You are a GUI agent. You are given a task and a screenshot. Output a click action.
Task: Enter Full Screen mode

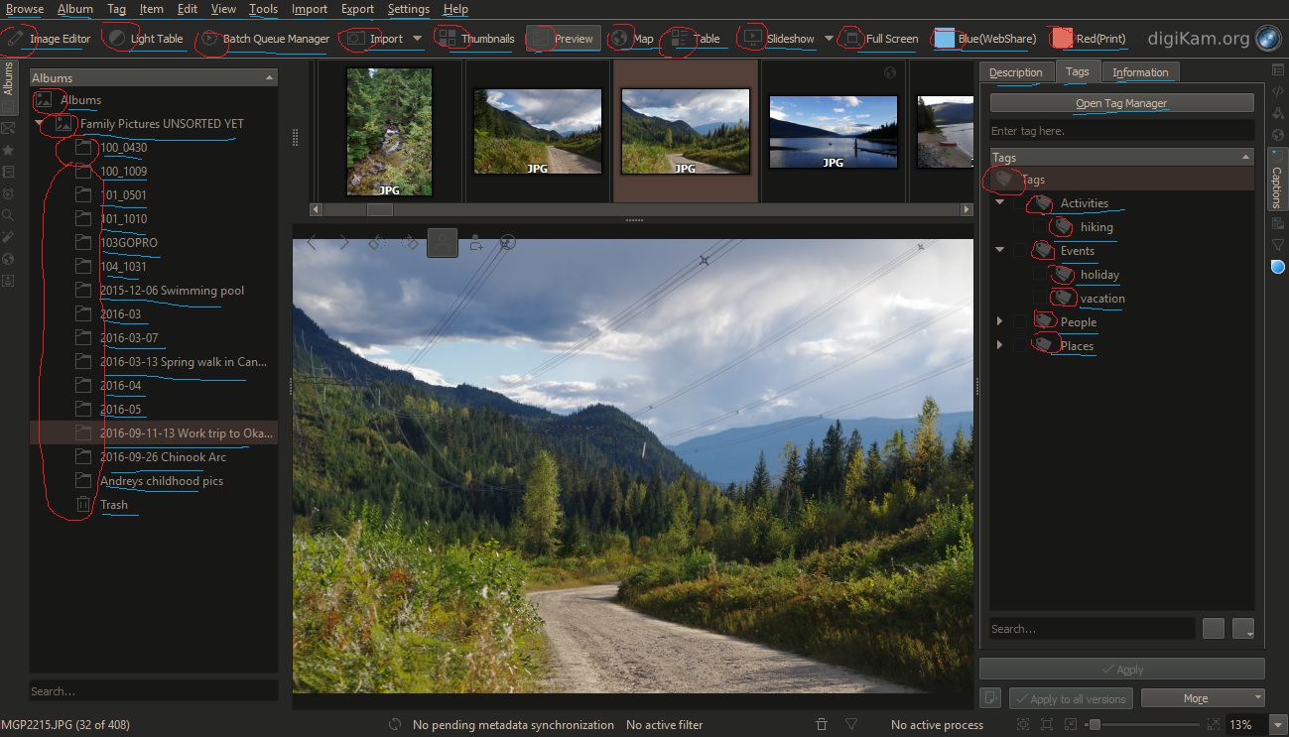(x=880, y=39)
